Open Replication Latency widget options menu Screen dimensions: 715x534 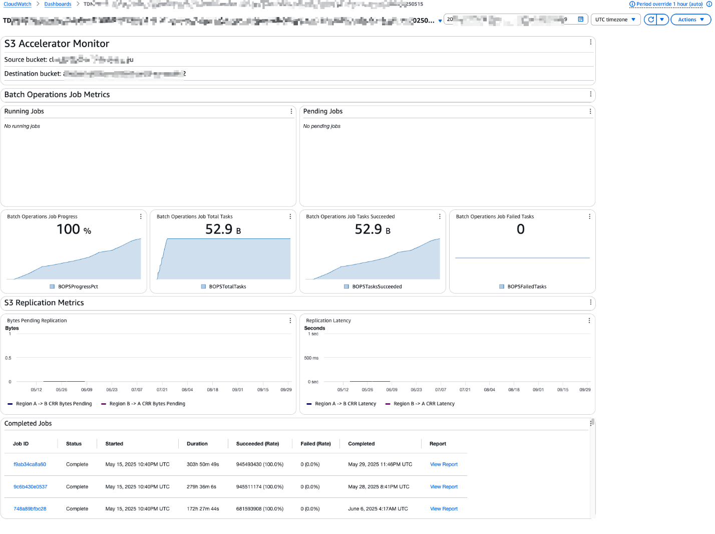tap(589, 321)
